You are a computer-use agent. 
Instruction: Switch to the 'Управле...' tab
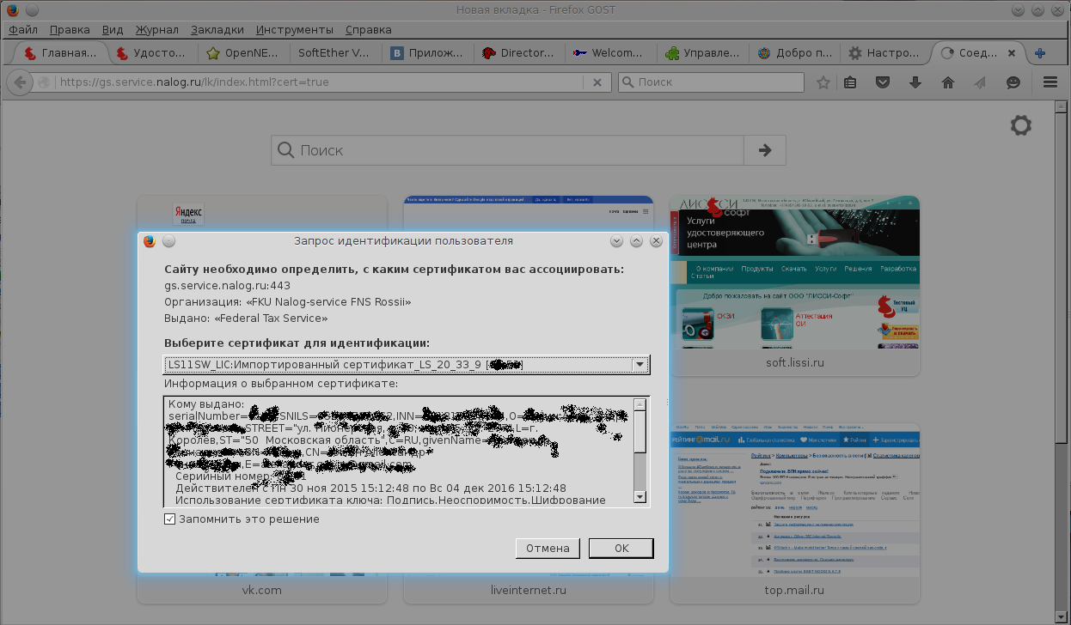click(x=702, y=53)
